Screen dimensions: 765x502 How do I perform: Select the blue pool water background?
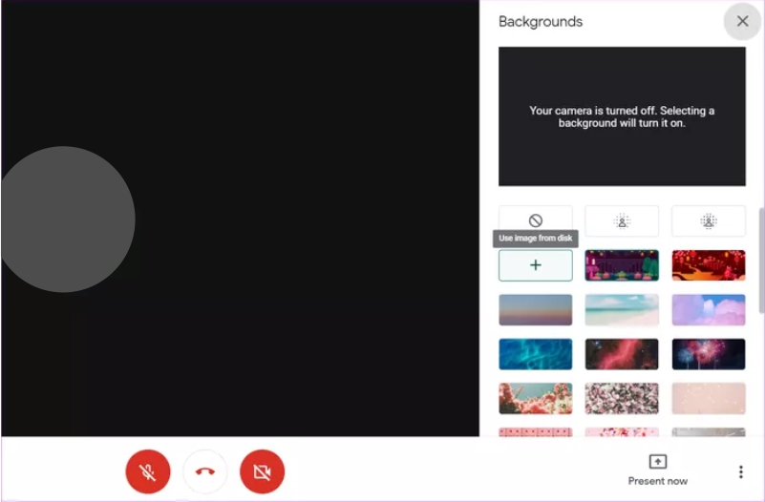[535, 354]
